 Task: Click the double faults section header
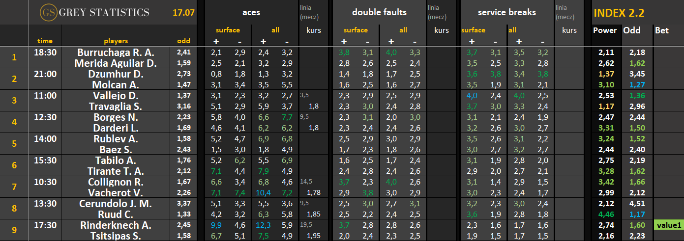pyautogui.click(x=380, y=12)
